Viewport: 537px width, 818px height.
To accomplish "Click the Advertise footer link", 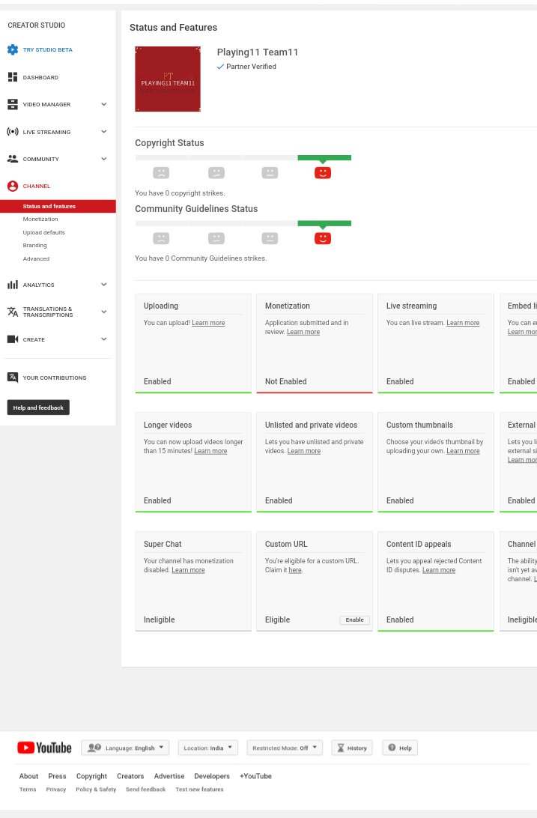I will click(169, 776).
